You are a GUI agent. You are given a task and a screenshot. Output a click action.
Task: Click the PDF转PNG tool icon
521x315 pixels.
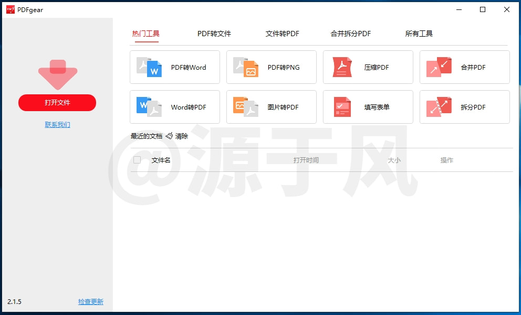[246, 67]
